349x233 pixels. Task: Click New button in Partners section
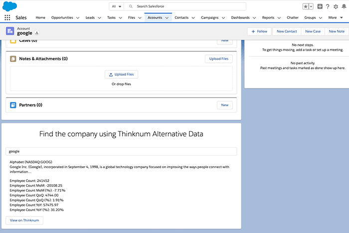[224, 105]
